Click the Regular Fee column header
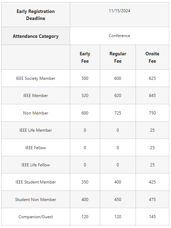This screenshot has height=228, width=171. click(118, 57)
